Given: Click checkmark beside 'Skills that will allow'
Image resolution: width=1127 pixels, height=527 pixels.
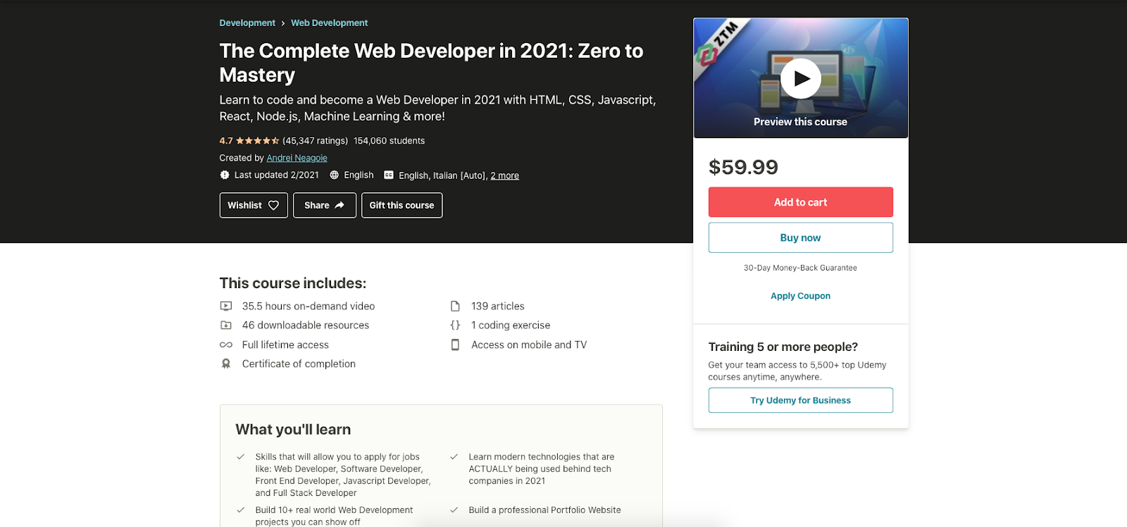Looking at the screenshot, I should (x=241, y=457).
